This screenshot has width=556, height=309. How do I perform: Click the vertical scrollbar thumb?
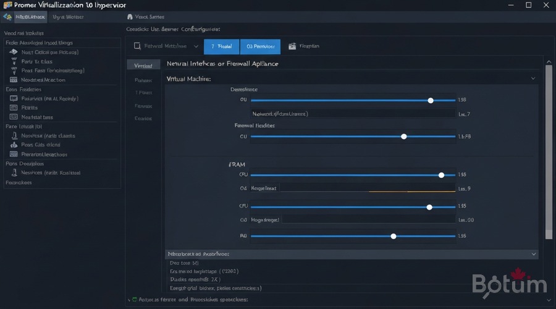coord(549,152)
